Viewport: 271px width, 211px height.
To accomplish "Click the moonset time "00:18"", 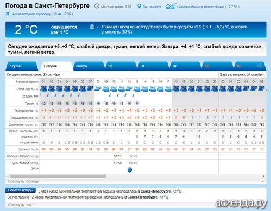I will pyautogui.click(x=133, y=163).
